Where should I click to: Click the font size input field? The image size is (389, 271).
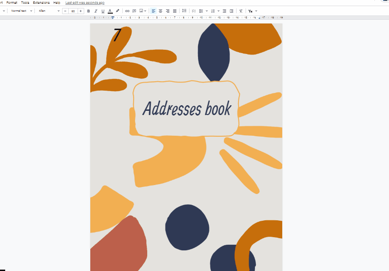coord(72,11)
